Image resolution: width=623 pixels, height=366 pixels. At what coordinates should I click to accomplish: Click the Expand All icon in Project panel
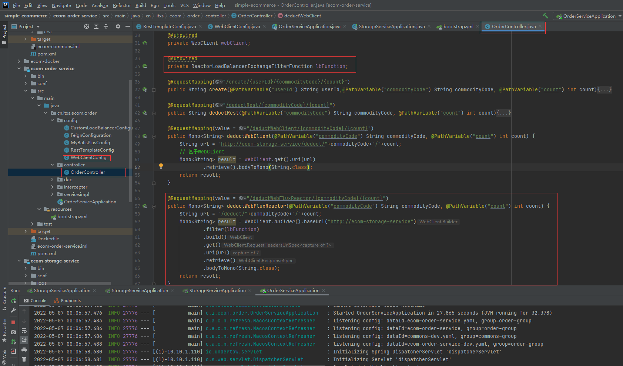click(96, 26)
